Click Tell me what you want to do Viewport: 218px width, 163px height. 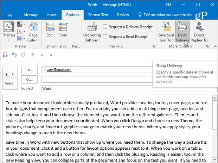(165, 15)
